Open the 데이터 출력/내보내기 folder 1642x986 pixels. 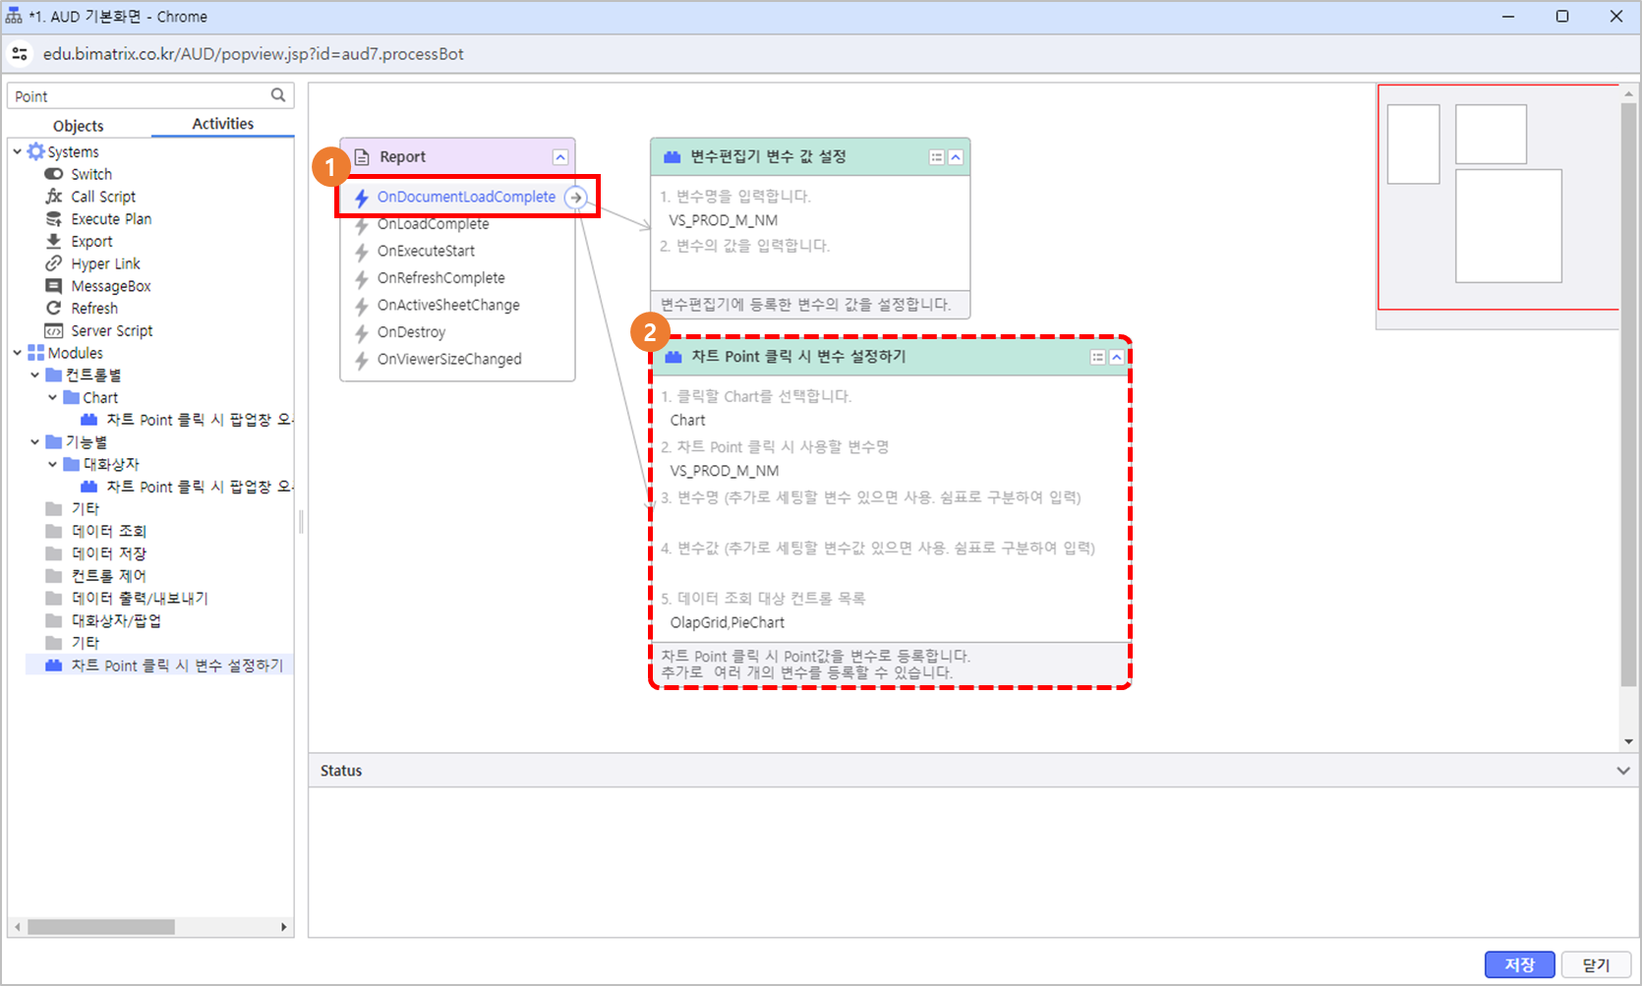tap(140, 598)
